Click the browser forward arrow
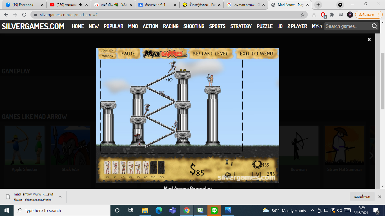This screenshot has height=216, width=385. point(15,15)
